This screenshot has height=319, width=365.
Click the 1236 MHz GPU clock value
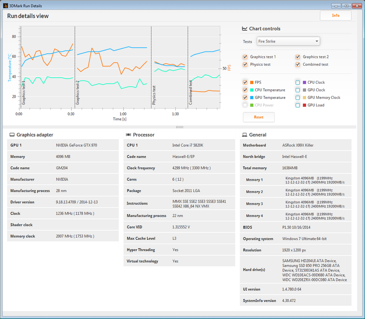(75, 213)
